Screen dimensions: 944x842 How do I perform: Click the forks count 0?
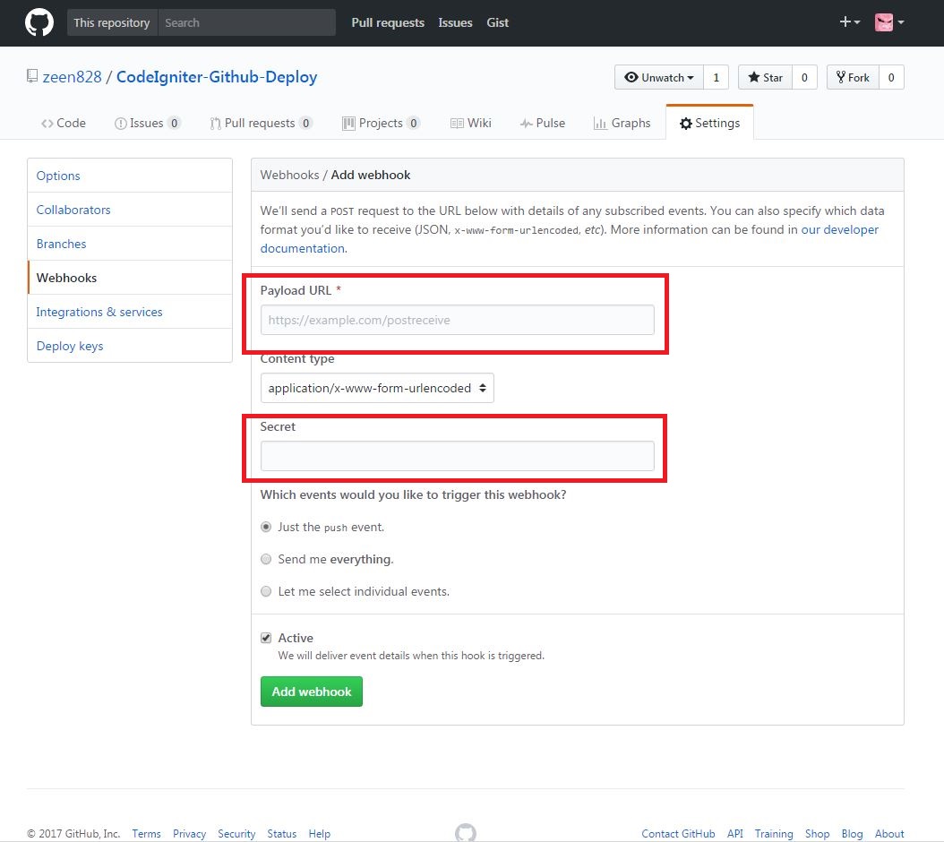[891, 77]
